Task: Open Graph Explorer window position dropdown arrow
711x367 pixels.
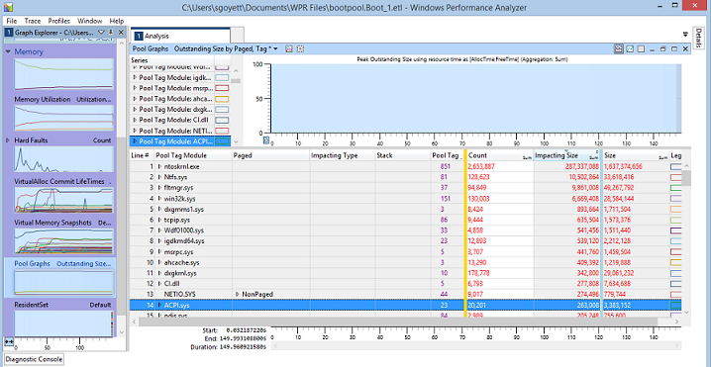Action: point(101,33)
